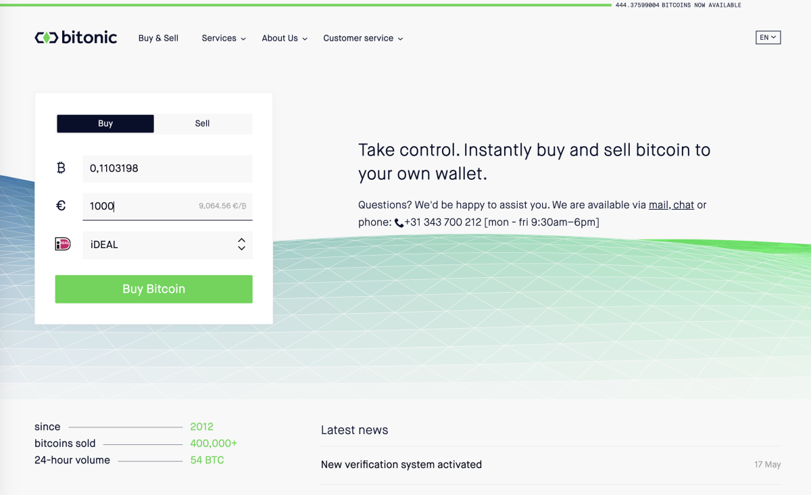Open the Buy & Sell page
This screenshot has height=495, width=811.
pos(158,39)
